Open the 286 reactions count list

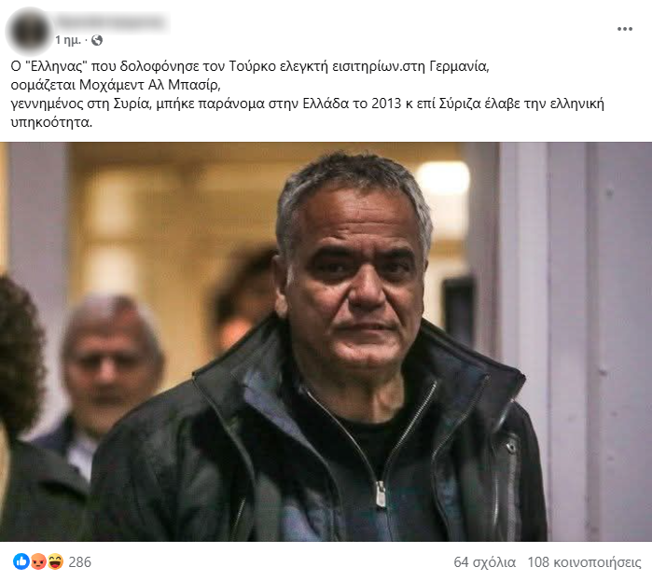[x=80, y=562]
